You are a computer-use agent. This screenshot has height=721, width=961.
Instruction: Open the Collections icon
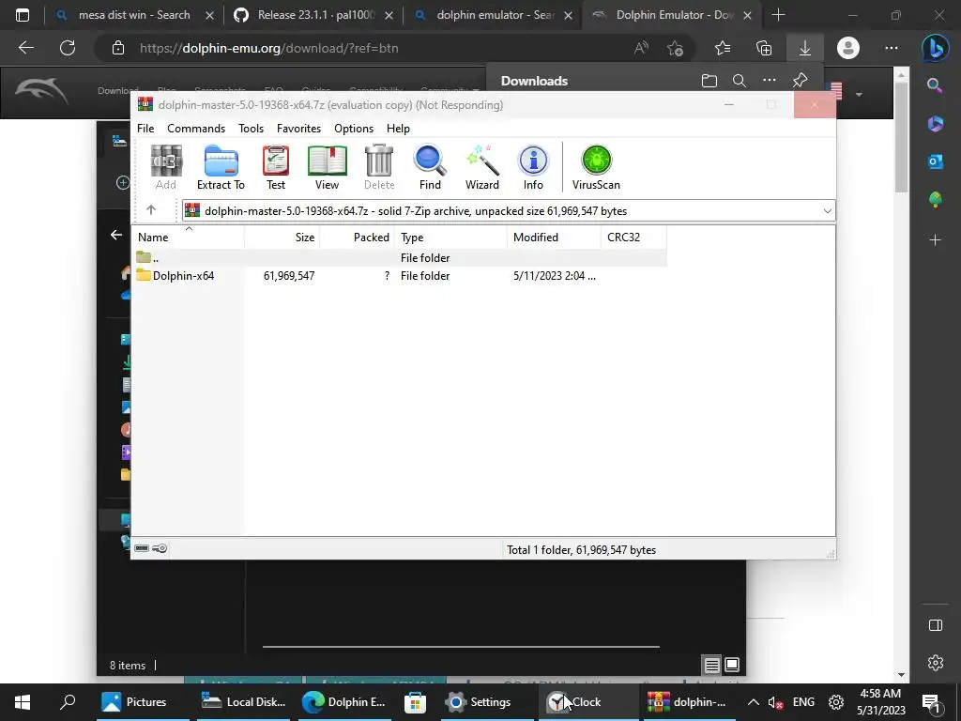click(x=764, y=48)
